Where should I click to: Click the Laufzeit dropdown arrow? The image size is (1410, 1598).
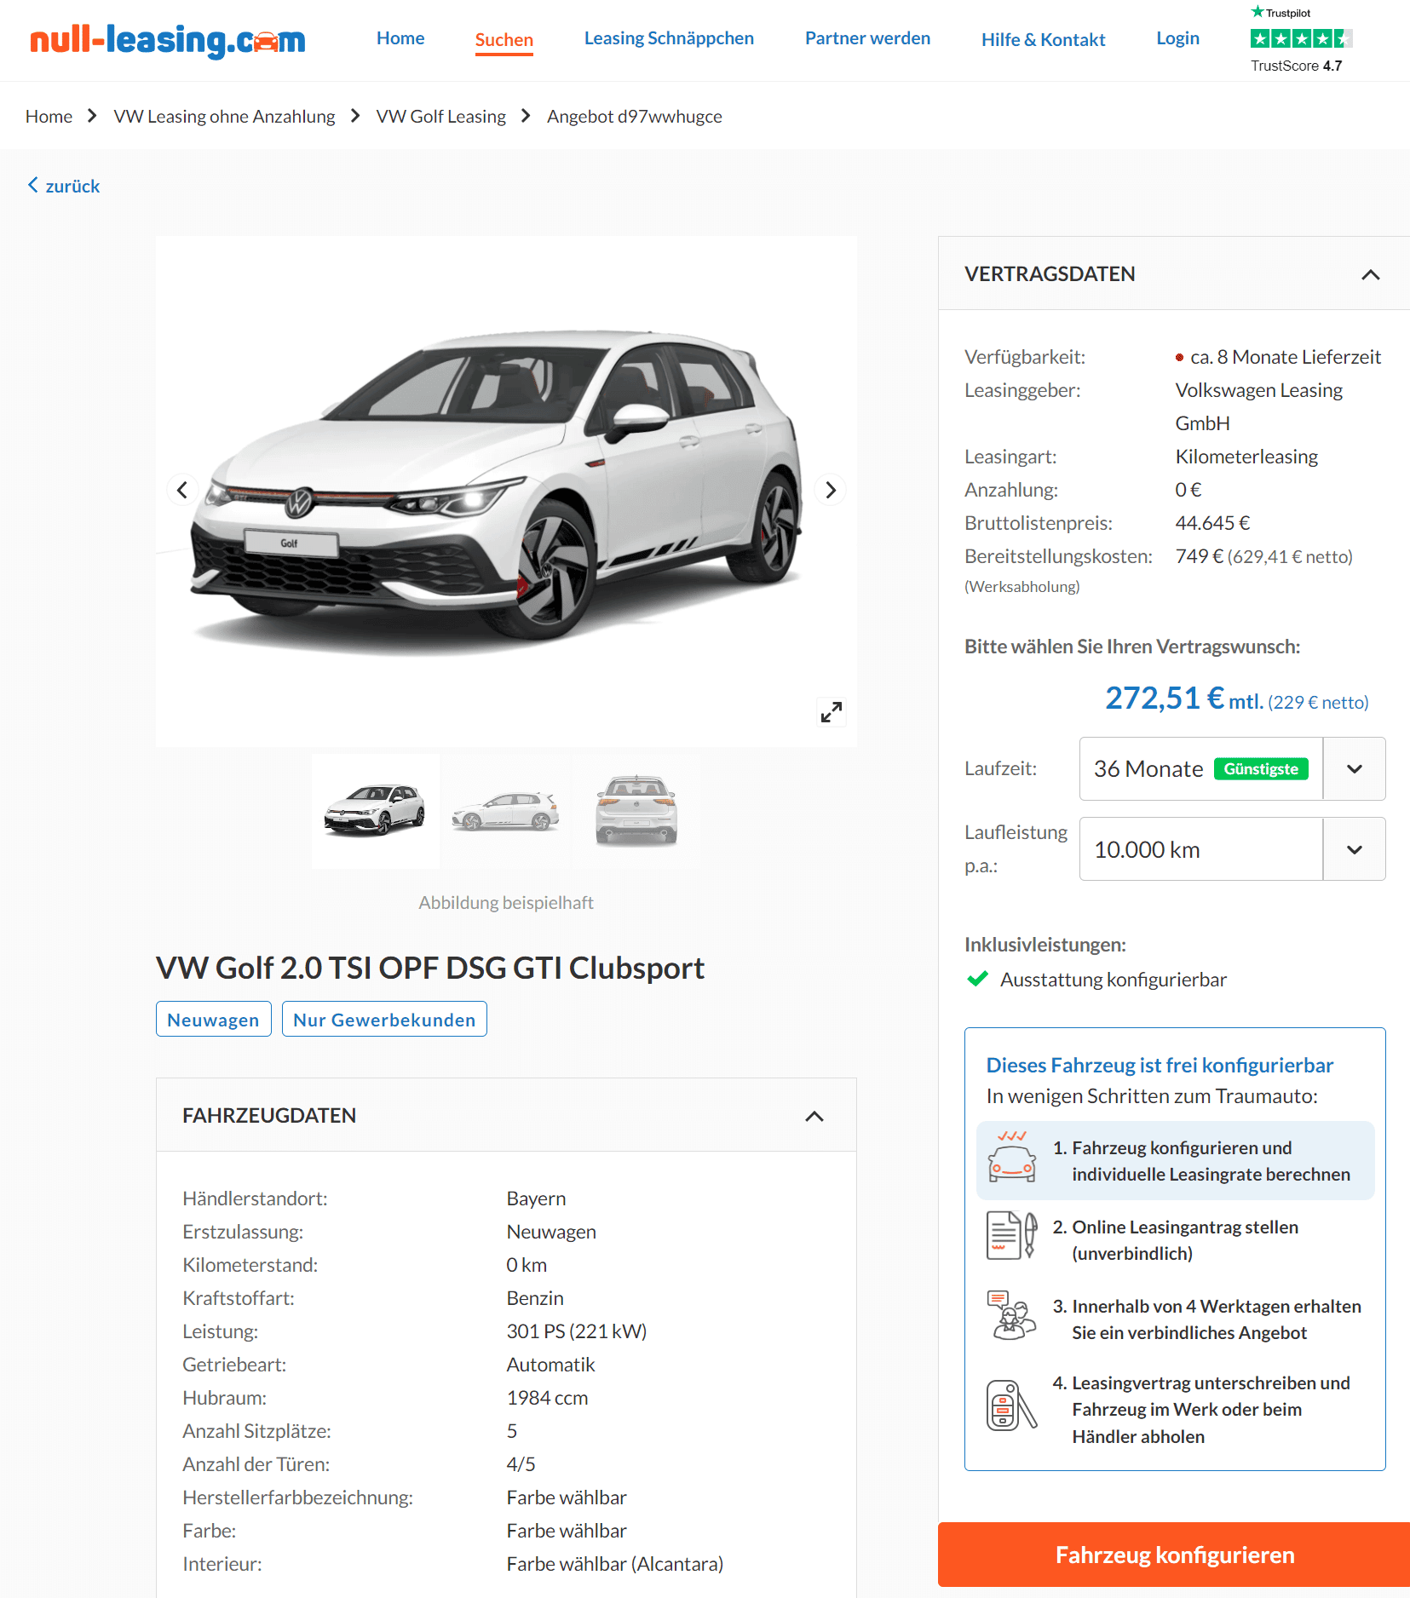pyautogui.click(x=1355, y=769)
